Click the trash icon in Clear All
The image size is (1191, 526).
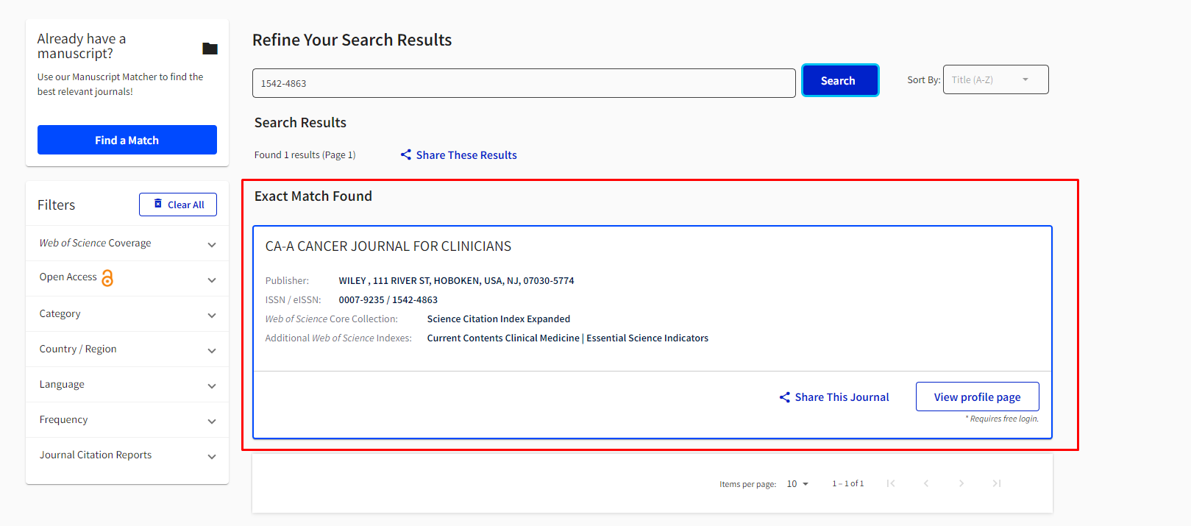[158, 204]
